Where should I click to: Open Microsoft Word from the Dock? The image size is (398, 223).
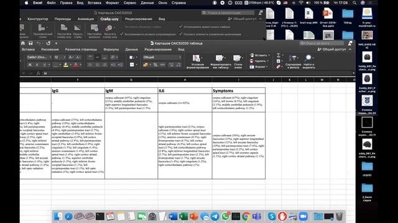click(x=173, y=216)
